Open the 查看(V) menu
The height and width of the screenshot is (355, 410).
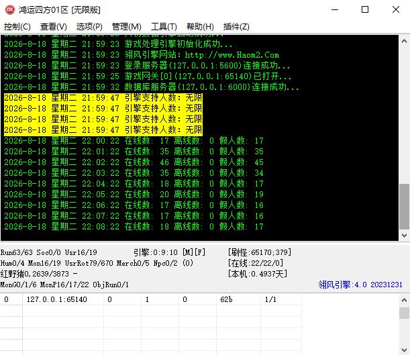coord(54,27)
